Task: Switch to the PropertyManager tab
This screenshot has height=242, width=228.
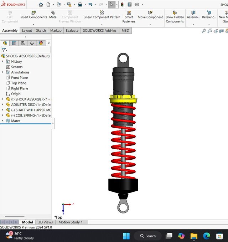Action: [x=14, y=43]
